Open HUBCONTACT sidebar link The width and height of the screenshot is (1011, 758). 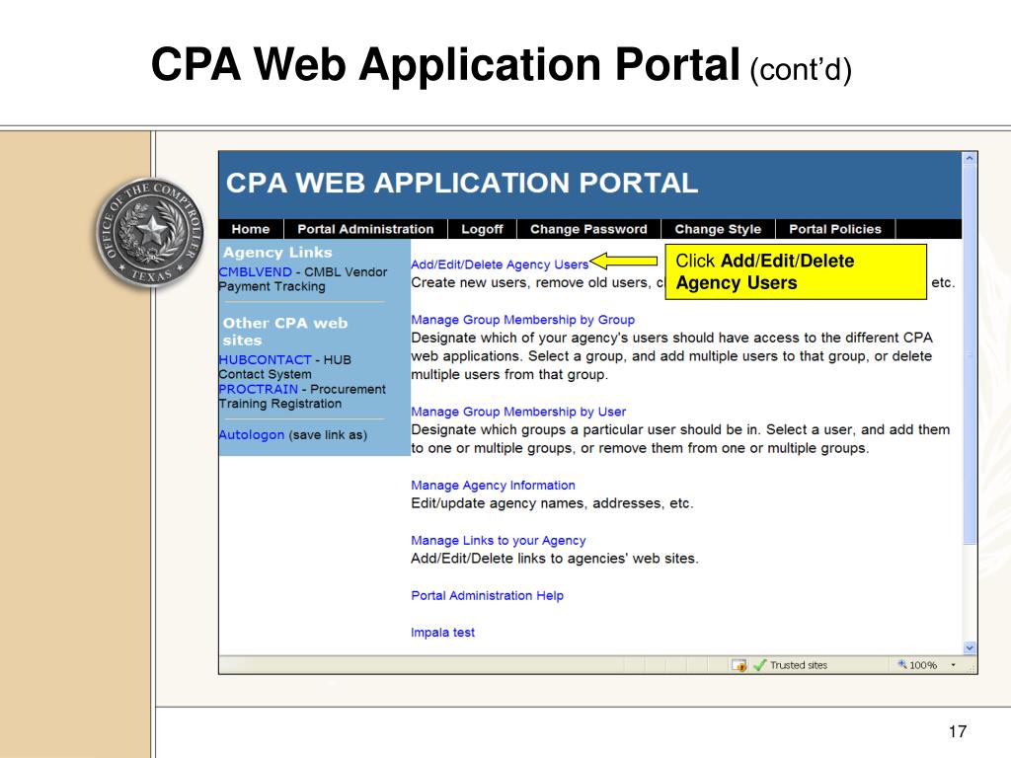pos(265,359)
